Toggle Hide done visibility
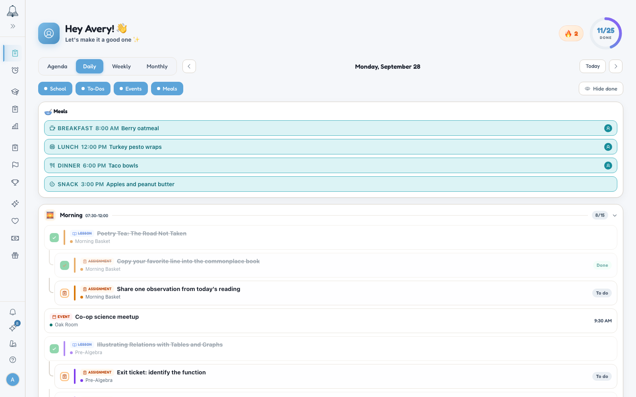636x397 pixels. [x=601, y=89]
